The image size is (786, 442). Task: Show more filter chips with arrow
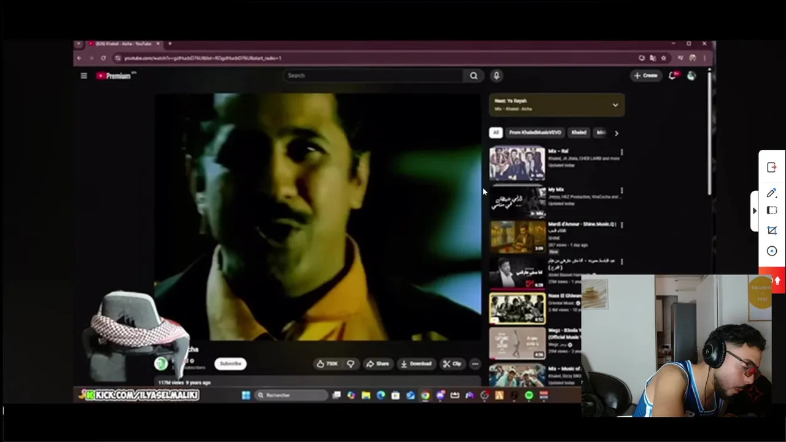617,133
